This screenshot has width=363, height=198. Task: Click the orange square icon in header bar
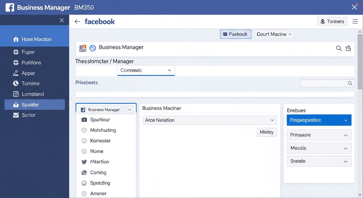click(83, 48)
